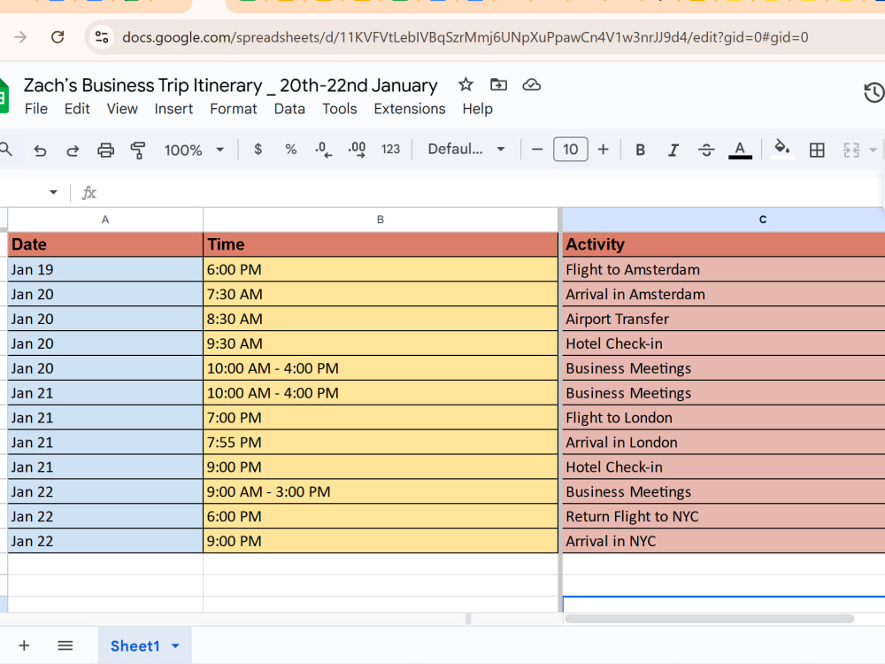Viewport: 885px width, 664px height.
Task: Format as percent with % icon
Action: [x=290, y=150]
